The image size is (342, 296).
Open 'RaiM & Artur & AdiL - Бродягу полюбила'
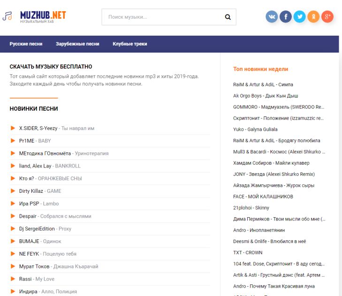tap(277, 141)
